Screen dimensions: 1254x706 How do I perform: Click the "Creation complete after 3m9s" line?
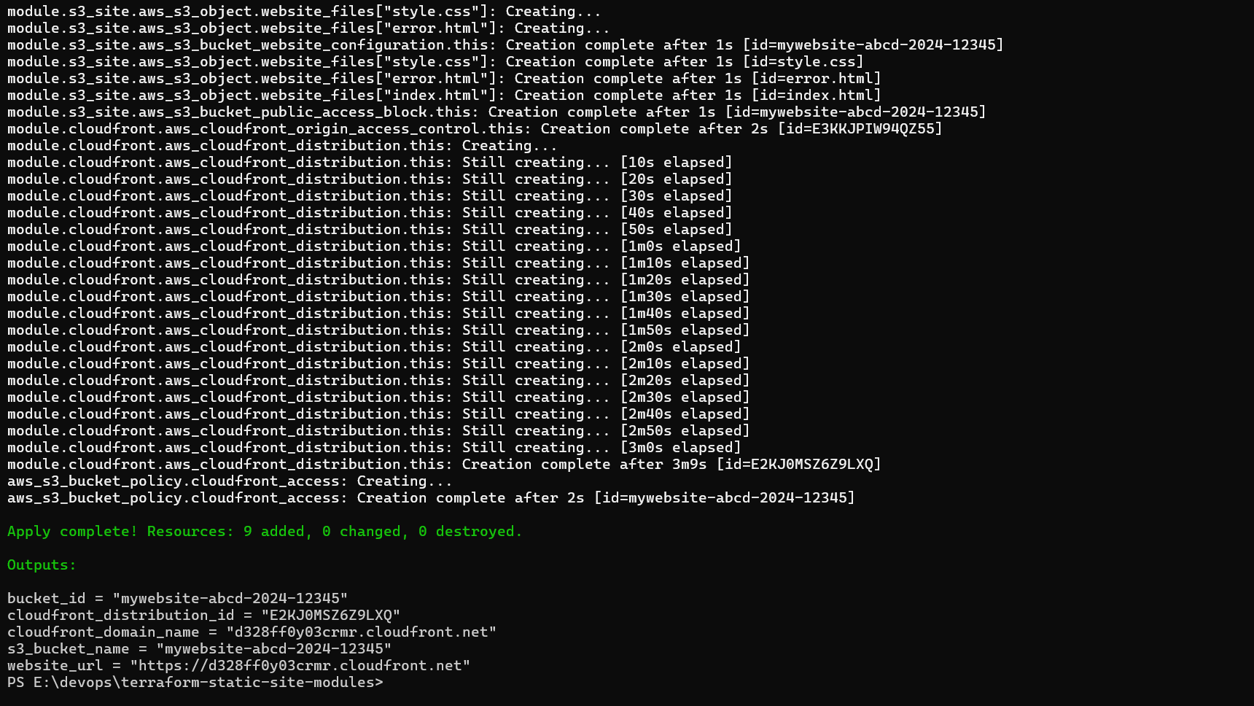click(583, 465)
